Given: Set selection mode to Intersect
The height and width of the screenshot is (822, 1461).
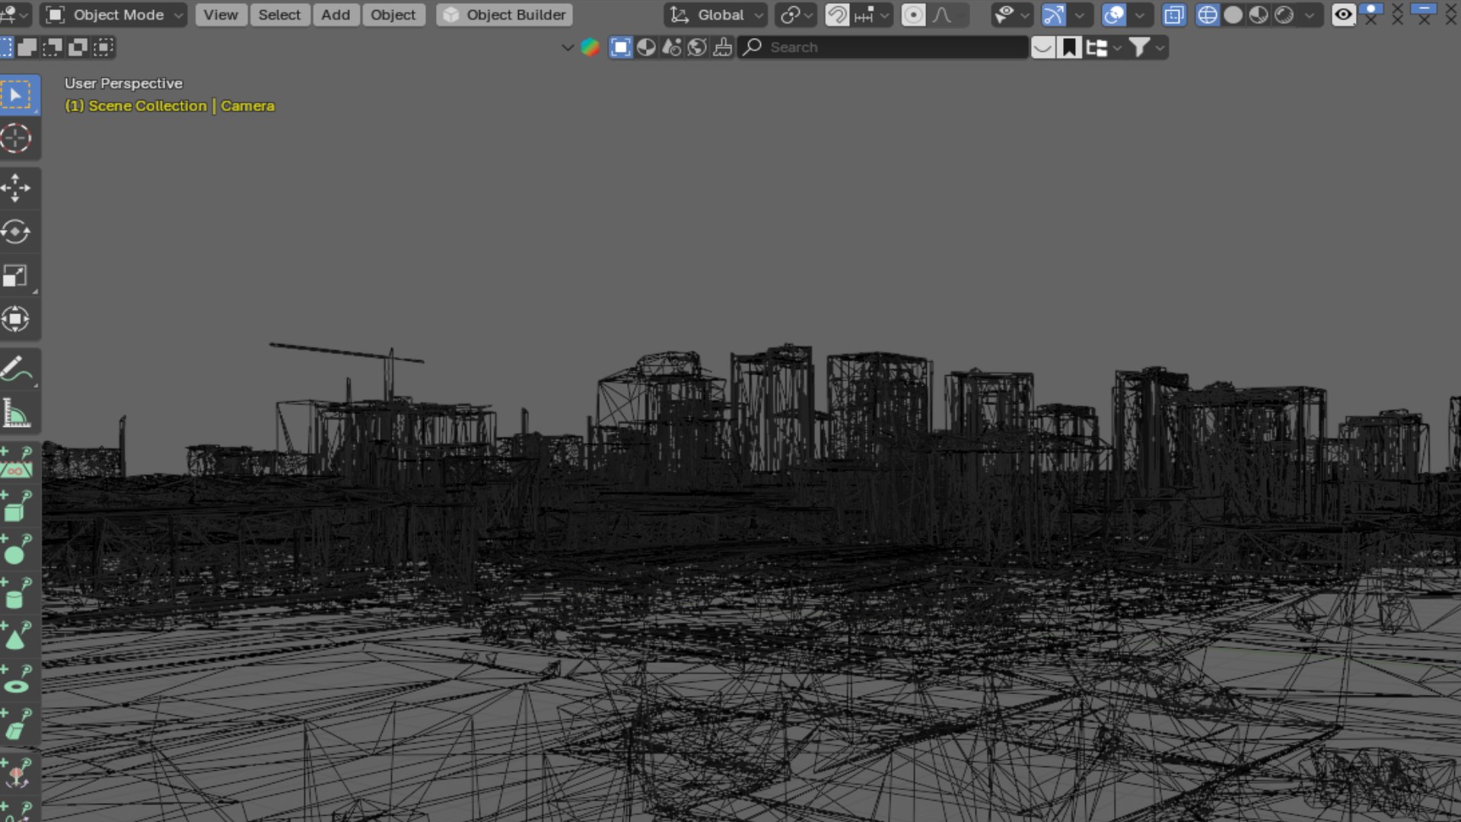Looking at the screenshot, I should (x=103, y=47).
